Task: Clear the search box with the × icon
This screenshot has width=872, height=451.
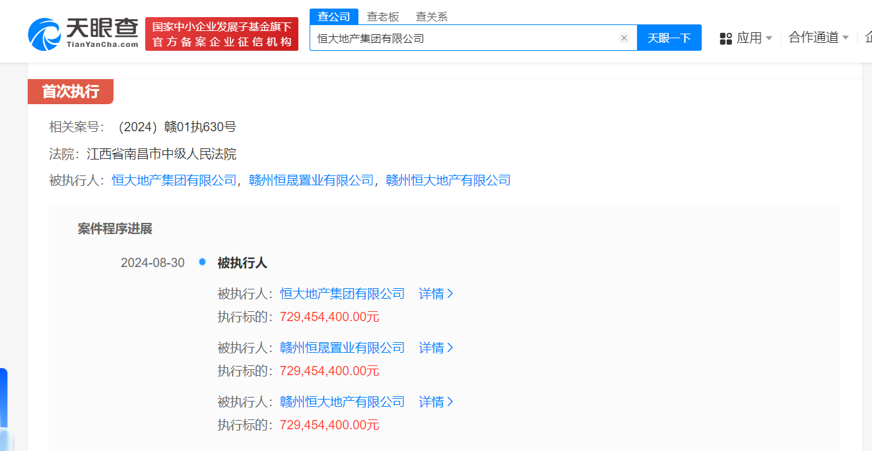Action: click(624, 38)
